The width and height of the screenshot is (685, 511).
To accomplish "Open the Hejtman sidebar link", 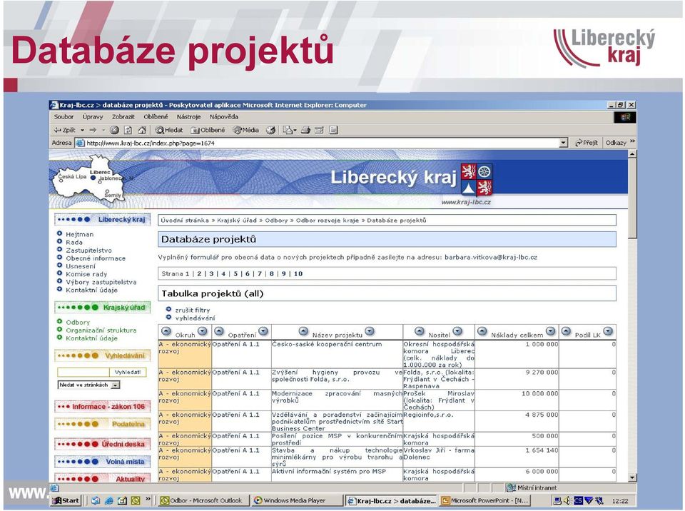I will pyautogui.click(x=79, y=234).
